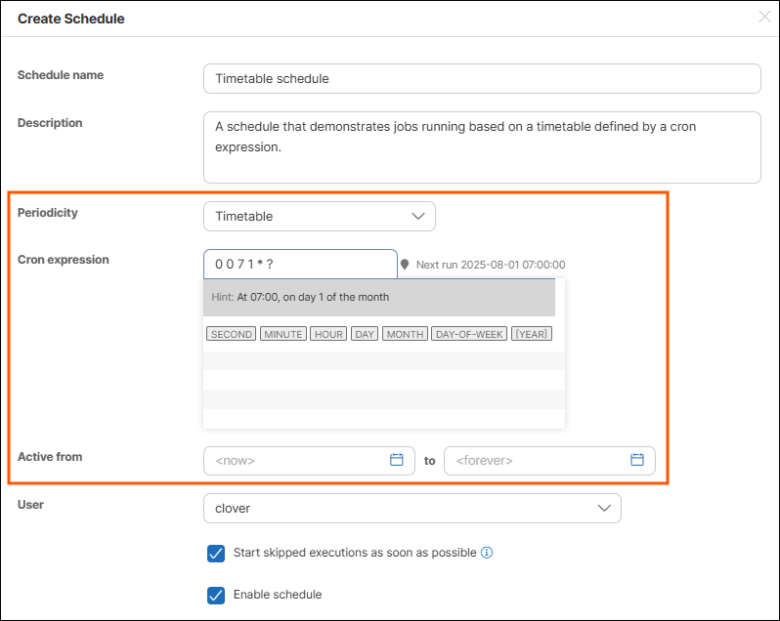The image size is (780, 621).
Task: Uncheck Start skipped executions as soon as possible
Action: (x=216, y=554)
